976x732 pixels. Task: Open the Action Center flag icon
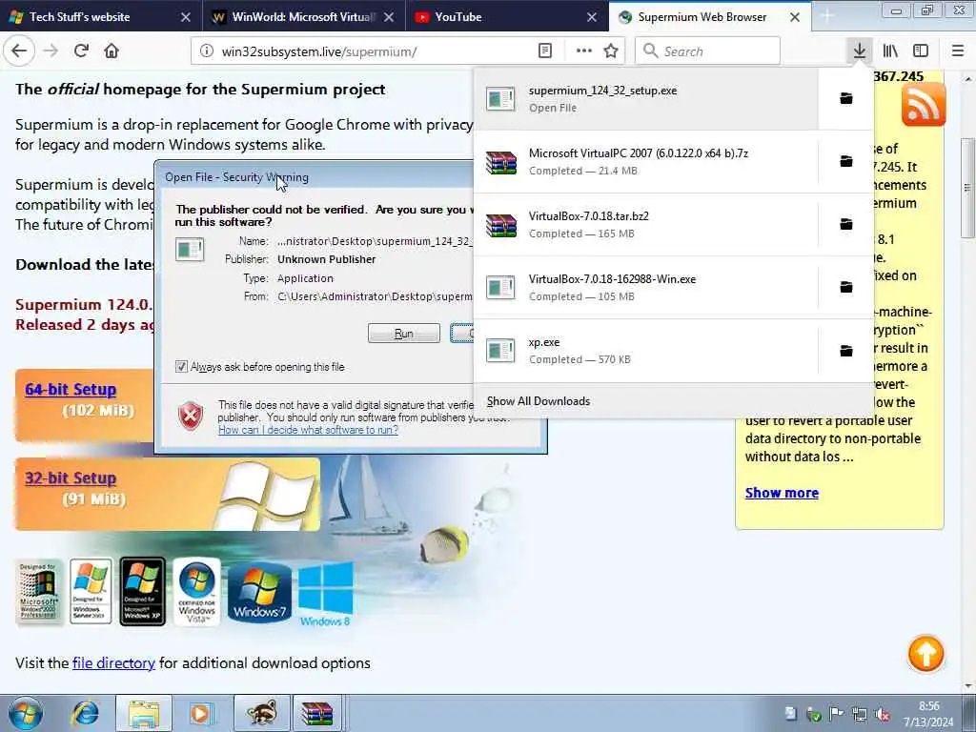[836, 714]
